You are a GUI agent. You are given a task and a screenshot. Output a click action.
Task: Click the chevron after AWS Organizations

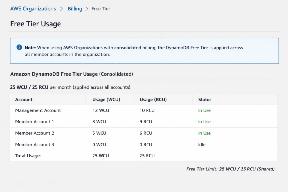pyautogui.click(x=62, y=9)
